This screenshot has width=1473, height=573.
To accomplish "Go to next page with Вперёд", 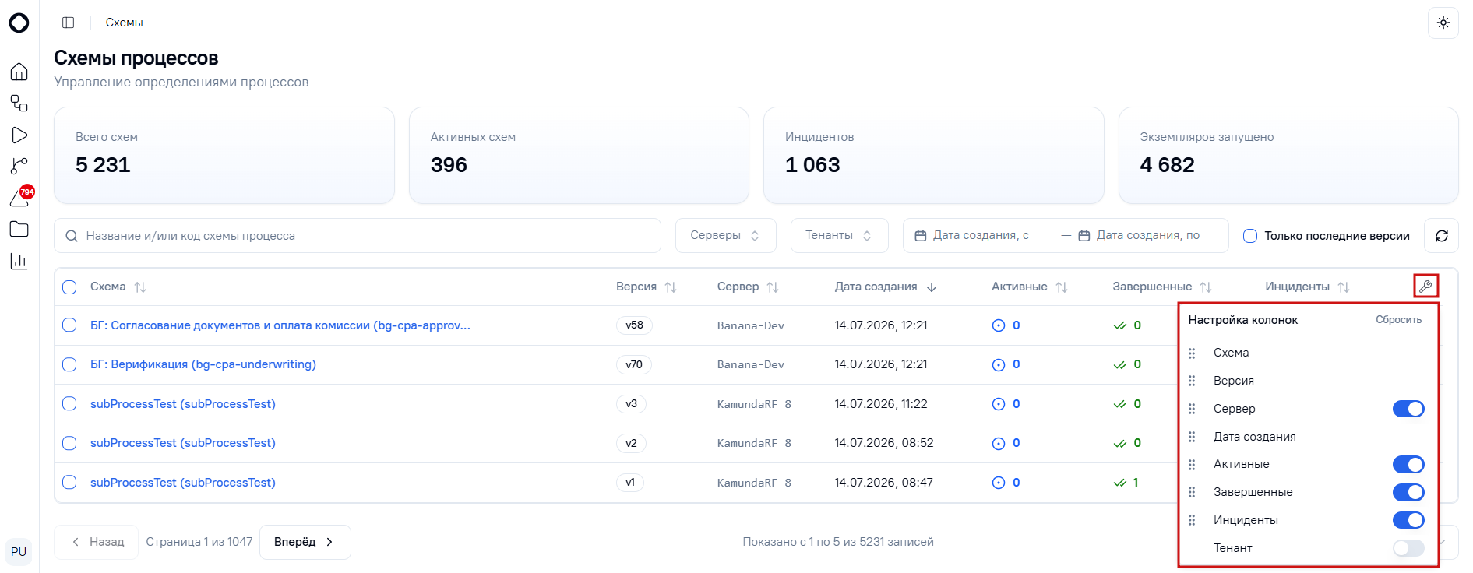I will click(x=305, y=542).
